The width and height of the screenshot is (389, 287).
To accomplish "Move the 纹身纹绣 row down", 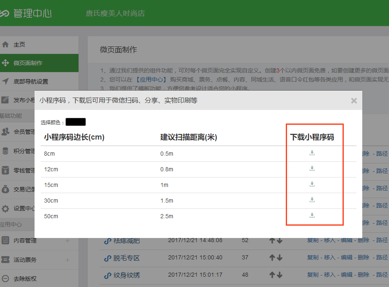I will 280,275.
